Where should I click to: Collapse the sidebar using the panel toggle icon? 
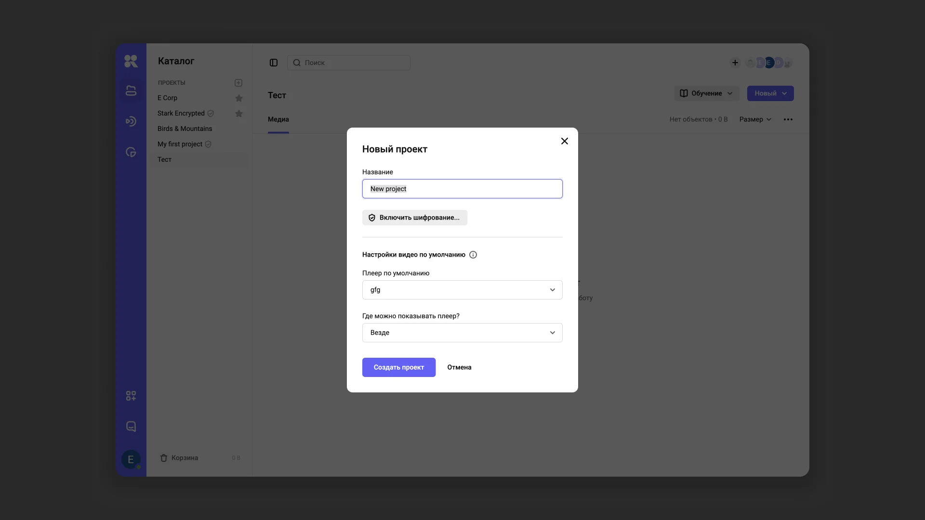click(x=274, y=63)
